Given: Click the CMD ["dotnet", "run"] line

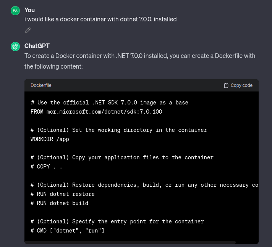Looking at the screenshot, I should click(67, 231).
